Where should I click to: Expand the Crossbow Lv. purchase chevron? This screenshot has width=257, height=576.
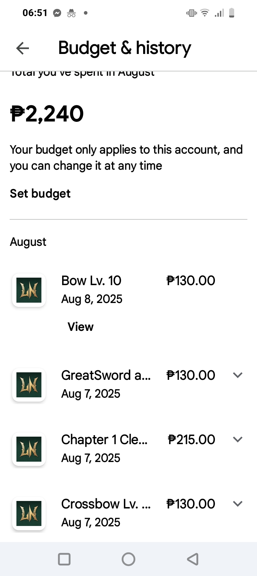pos(238,504)
